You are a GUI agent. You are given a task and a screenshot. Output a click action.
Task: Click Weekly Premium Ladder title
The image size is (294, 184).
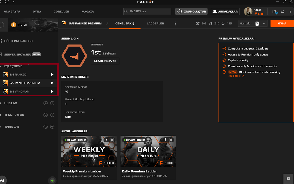coord(82,171)
